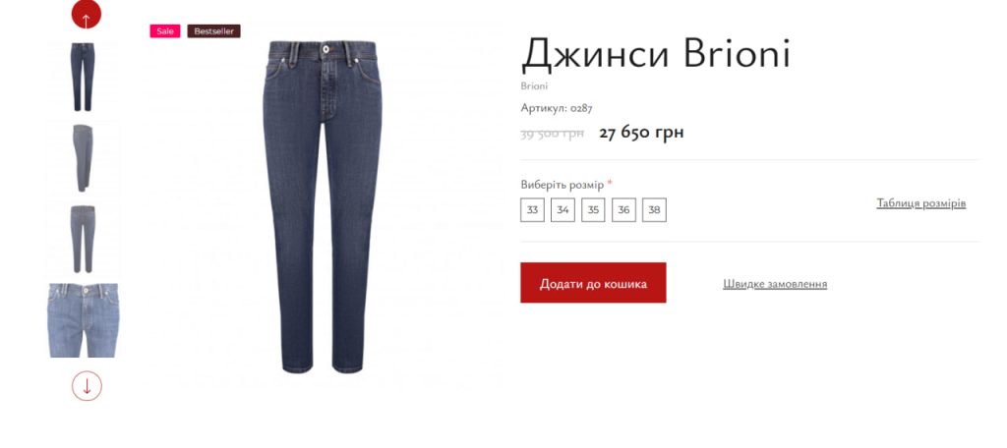Open the Таблиця розмірів size chart
This screenshot has height=448, width=1007.
920,203
